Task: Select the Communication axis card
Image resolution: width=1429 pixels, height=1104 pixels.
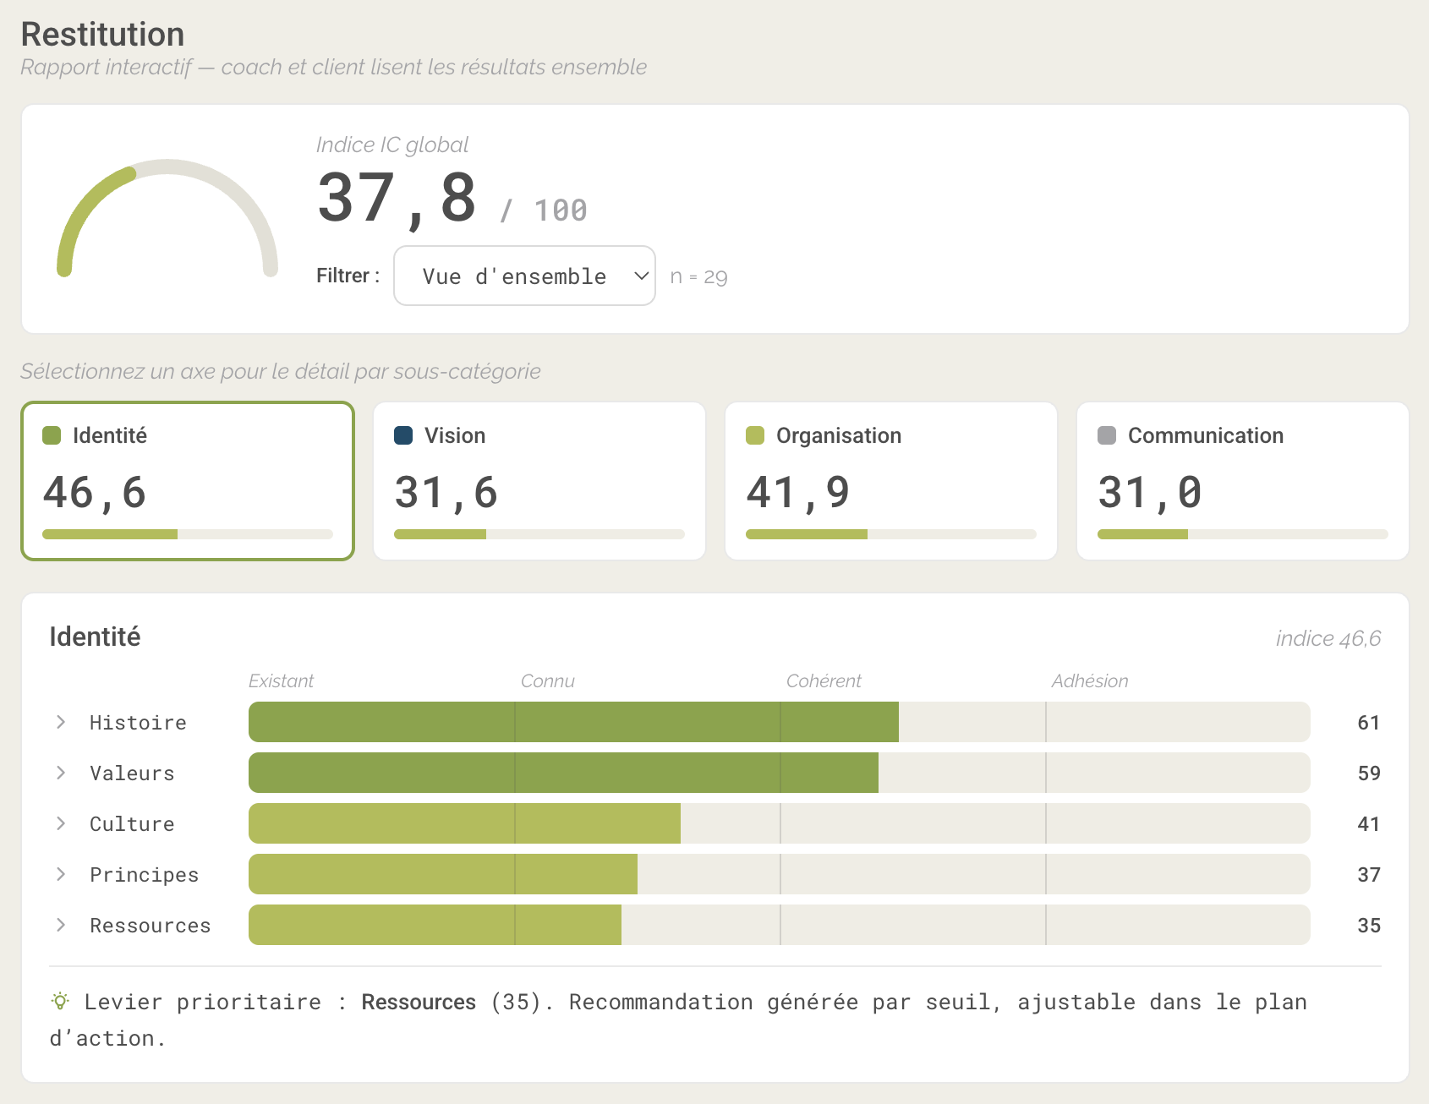Action: point(1243,481)
